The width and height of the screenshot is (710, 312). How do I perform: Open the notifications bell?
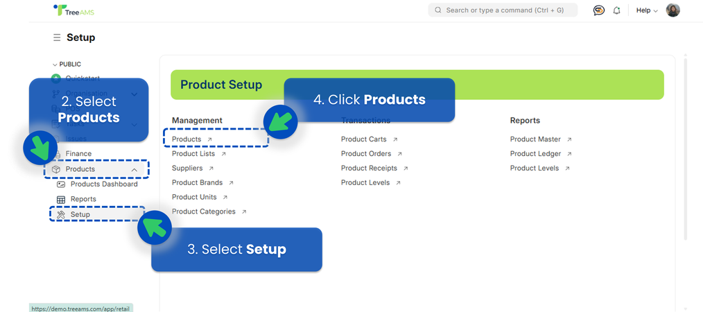(x=616, y=10)
